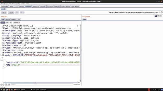Switch to the Comparer tab
The image size is (163, 91).
point(50,6)
